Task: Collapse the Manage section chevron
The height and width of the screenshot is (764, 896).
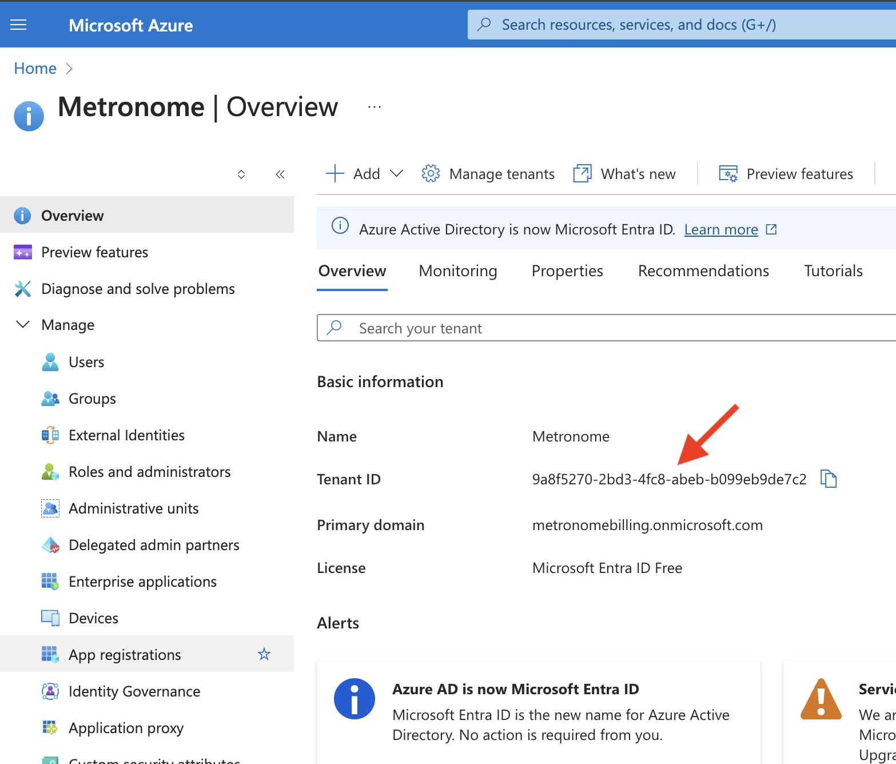Action: [23, 324]
